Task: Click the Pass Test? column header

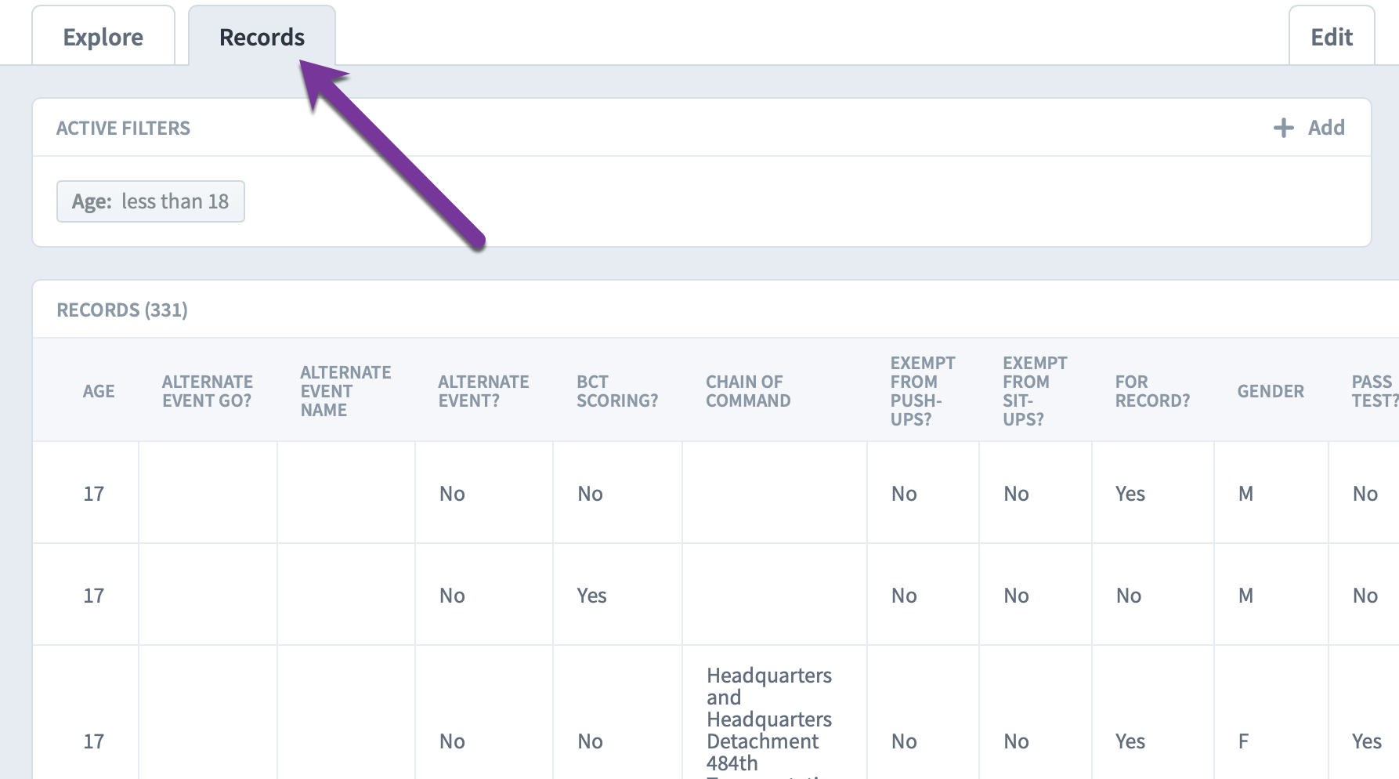Action: click(1373, 391)
